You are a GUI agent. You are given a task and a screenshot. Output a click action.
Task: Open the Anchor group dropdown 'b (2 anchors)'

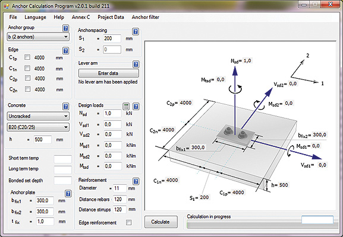(38, 37)
